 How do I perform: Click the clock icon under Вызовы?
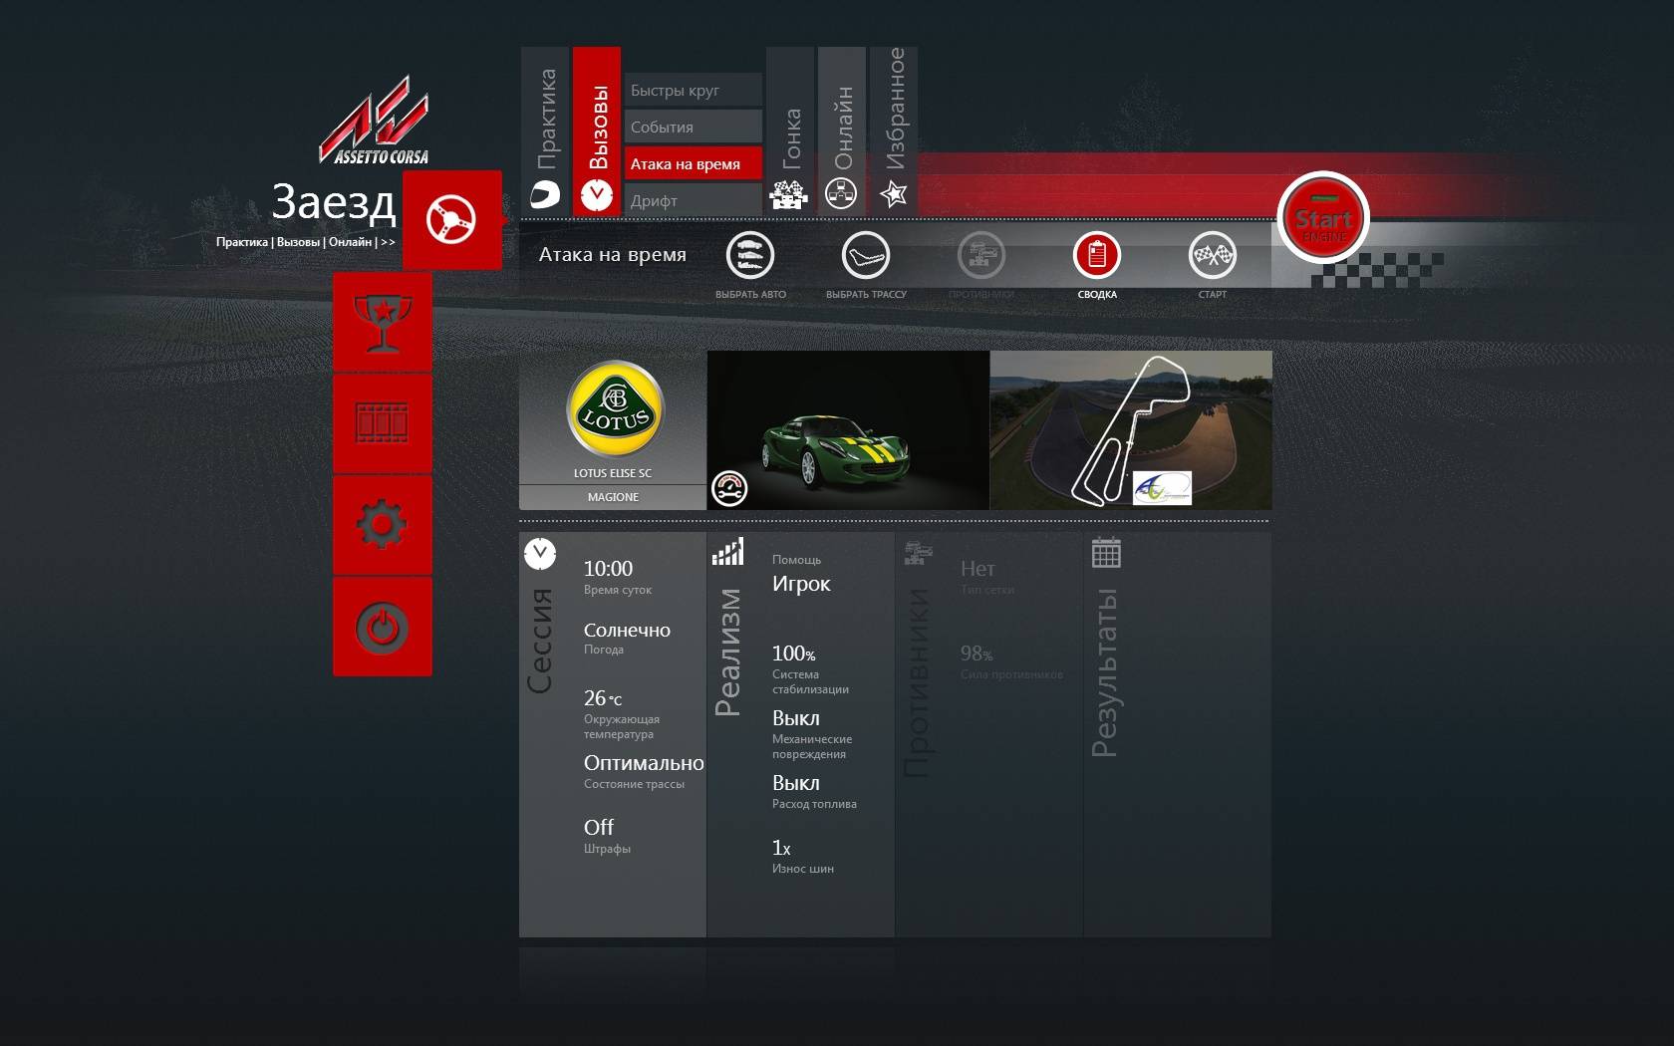tap(597, 194)
